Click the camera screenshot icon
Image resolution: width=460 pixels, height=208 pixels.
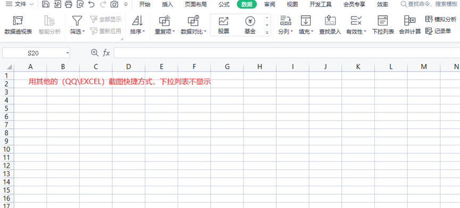pyautogui.click(x=114, y=4)
